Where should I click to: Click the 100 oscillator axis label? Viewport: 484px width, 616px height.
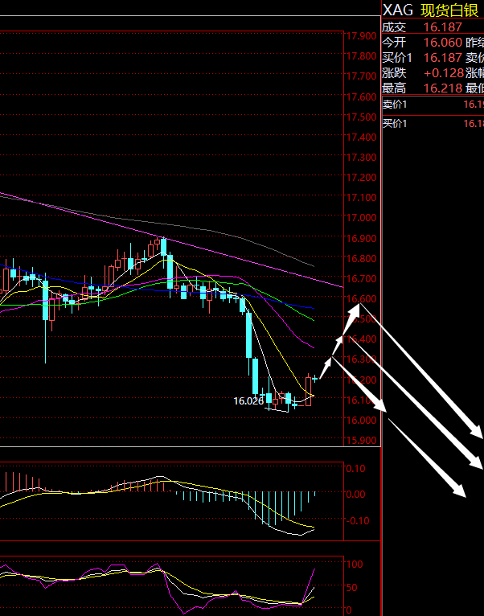pos(355,565)
